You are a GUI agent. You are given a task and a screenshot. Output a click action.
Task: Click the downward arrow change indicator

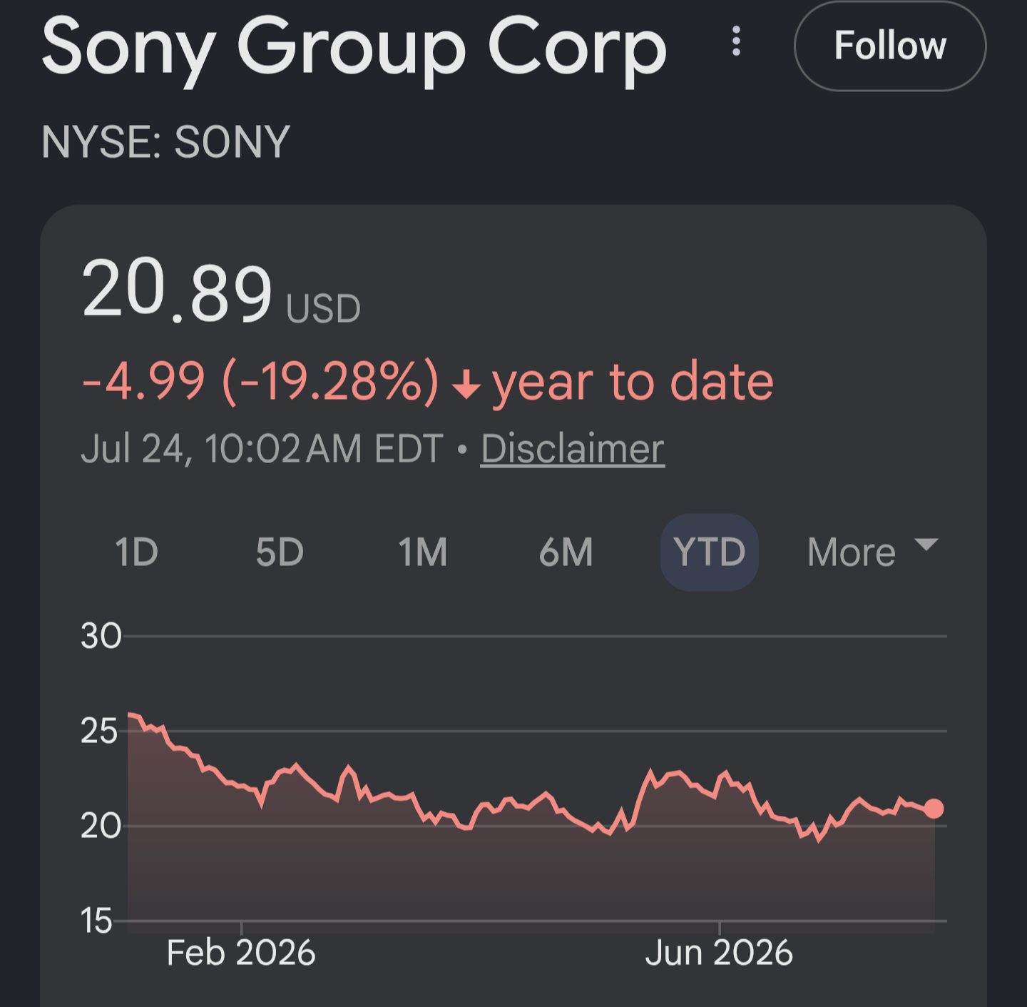click(x=466, y=384)
